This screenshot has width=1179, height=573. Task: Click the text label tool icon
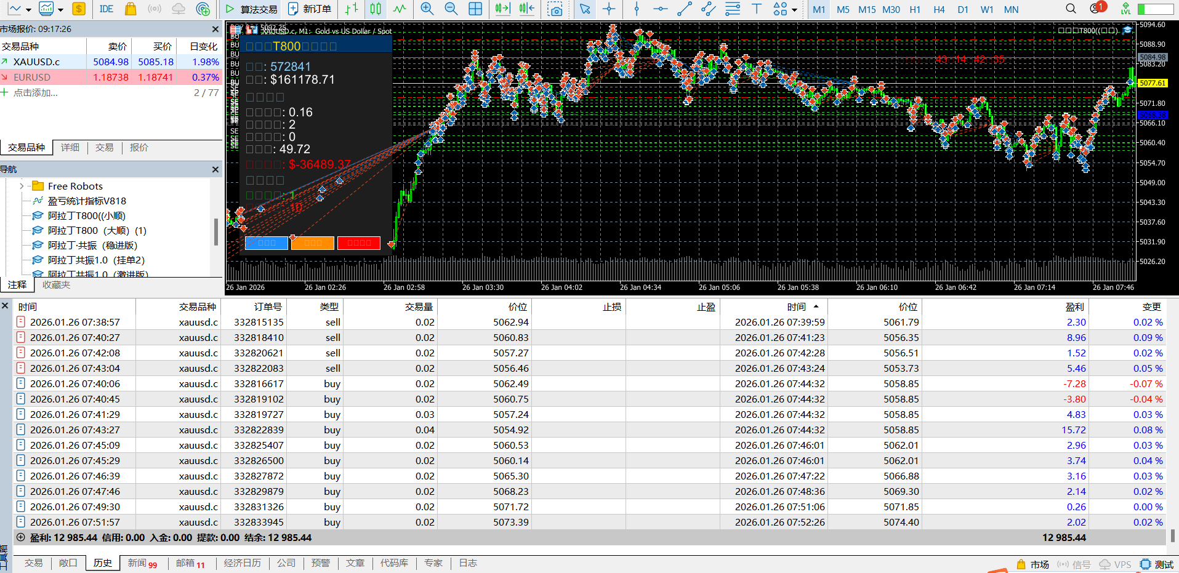point(756,9)
